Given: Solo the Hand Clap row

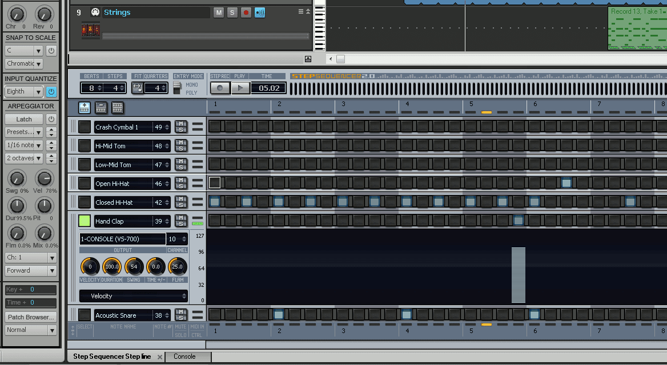Looking at the screenshot, I should (x=181, y=224).
